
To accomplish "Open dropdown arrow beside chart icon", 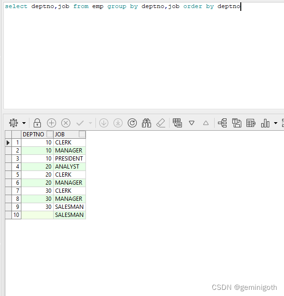I will coord(275,123).
